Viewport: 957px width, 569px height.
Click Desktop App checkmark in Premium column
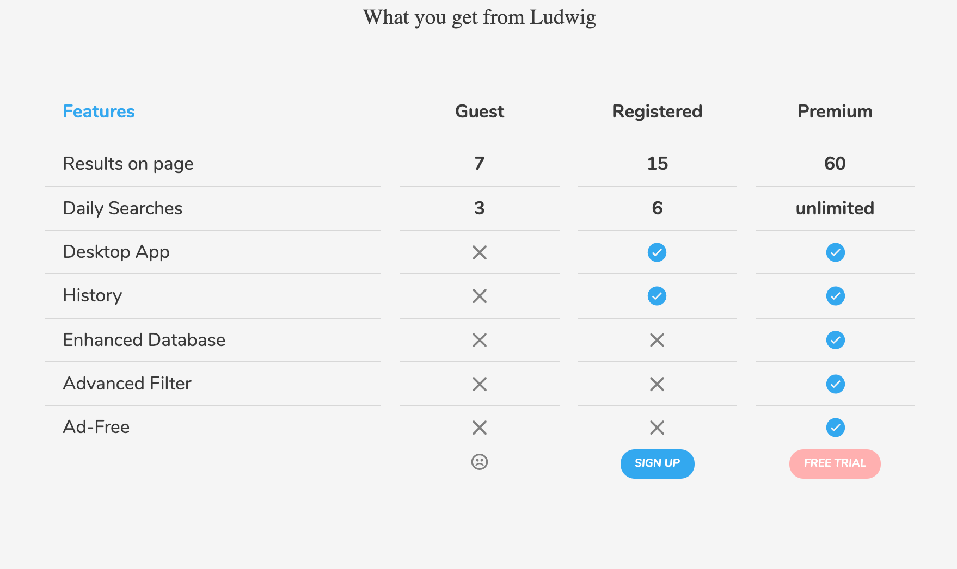click(836, 252)
